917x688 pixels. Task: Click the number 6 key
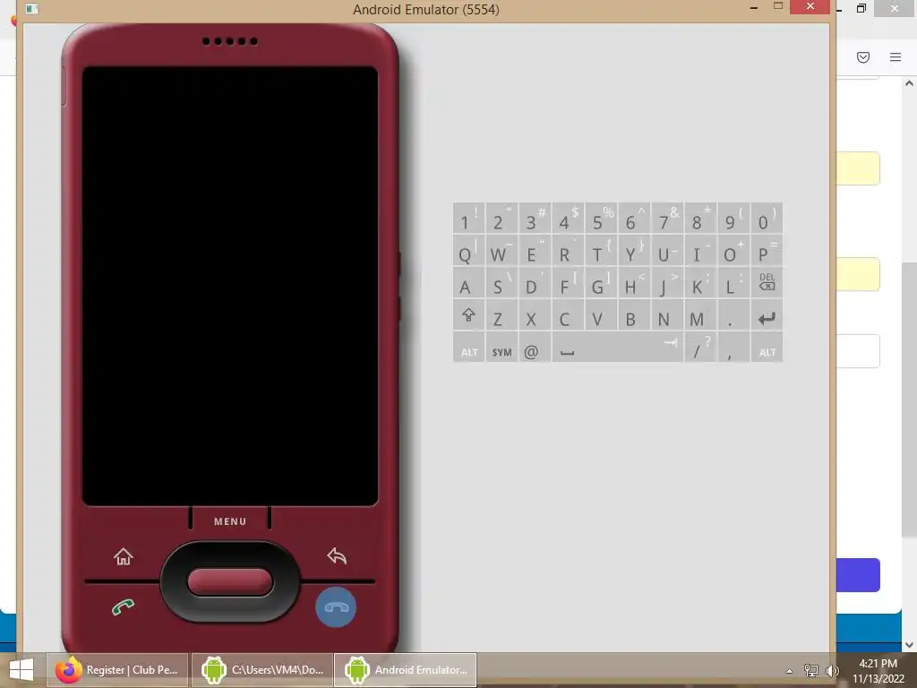[634, 219]
